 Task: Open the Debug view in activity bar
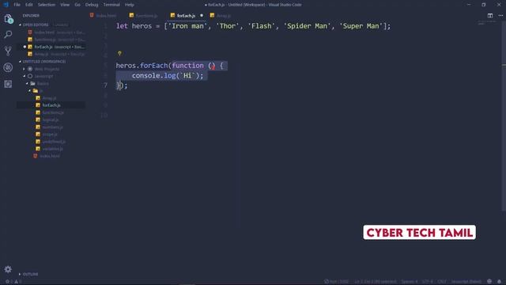pyautogui.click(x=8, y=67)
